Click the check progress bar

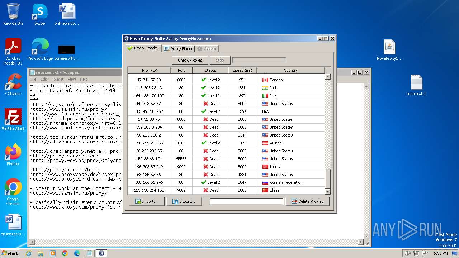click(x=259, y=60)
